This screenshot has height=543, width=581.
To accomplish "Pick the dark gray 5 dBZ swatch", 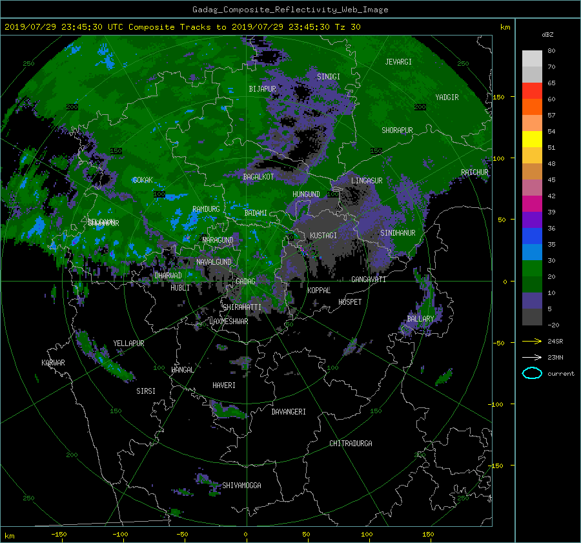I will click(x=532, y=316).
